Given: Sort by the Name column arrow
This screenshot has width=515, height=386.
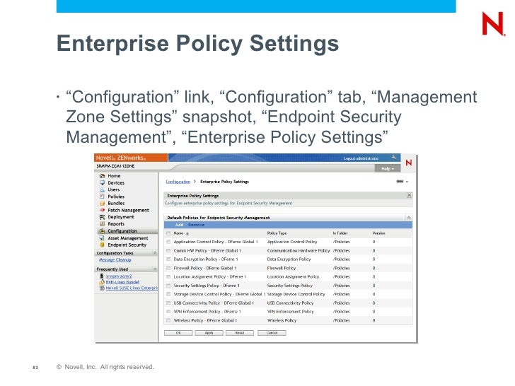Looking at the screenshot, I should pos(187,234).
